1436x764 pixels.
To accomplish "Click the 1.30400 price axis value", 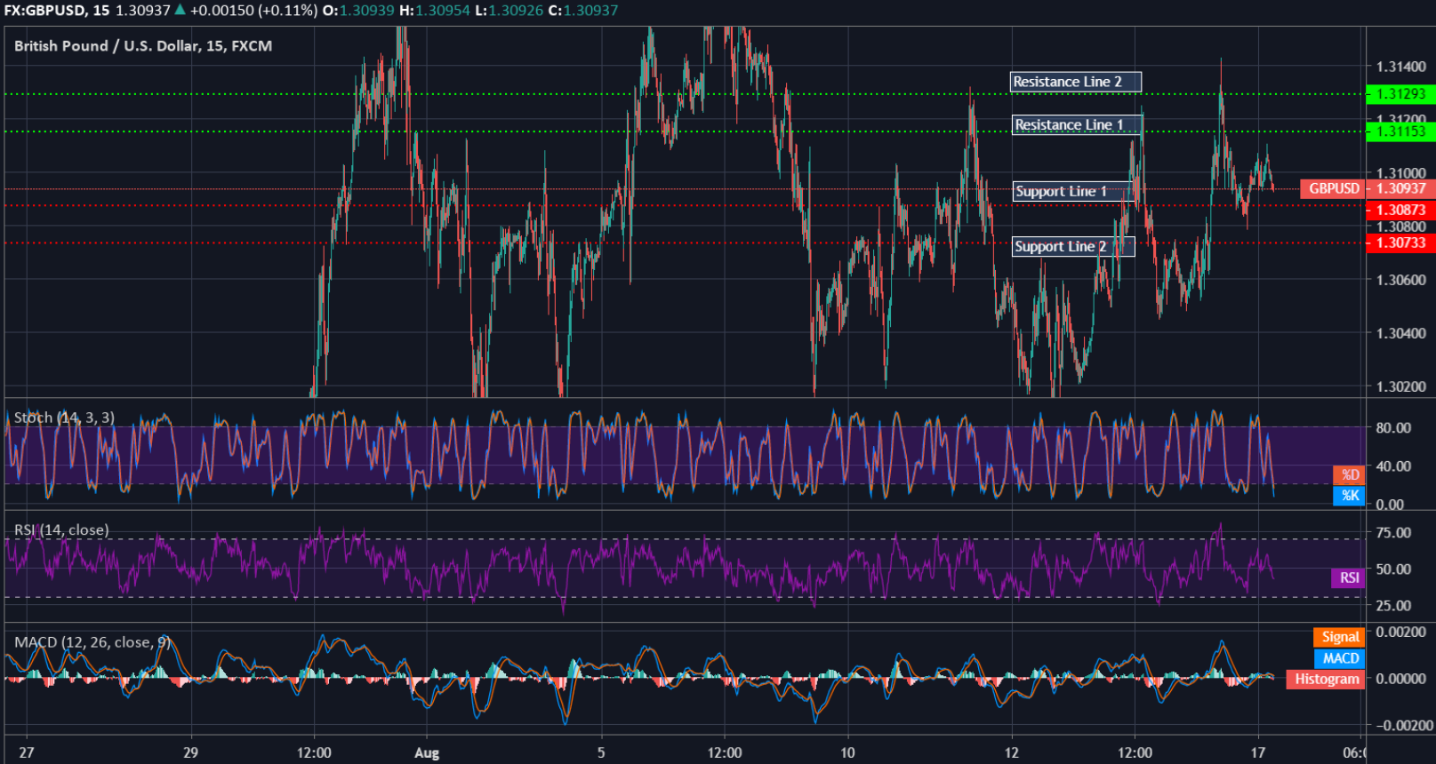I will point(1401,333).
